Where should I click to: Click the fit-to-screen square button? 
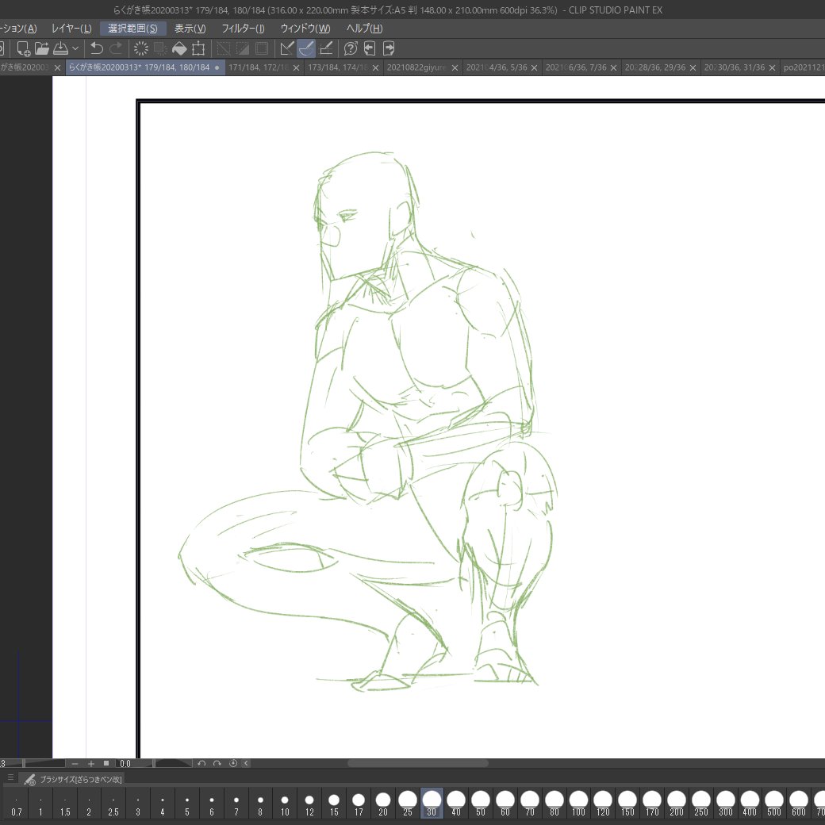point(106,763)
